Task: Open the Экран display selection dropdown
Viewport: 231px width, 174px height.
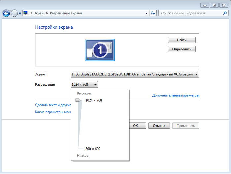Action: (x=135, y=74)
